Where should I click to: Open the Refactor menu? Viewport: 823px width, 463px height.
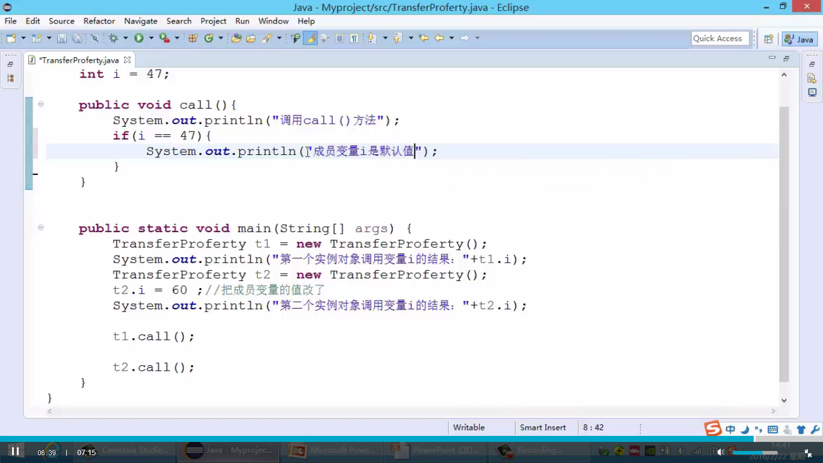[x=99, y=20]
